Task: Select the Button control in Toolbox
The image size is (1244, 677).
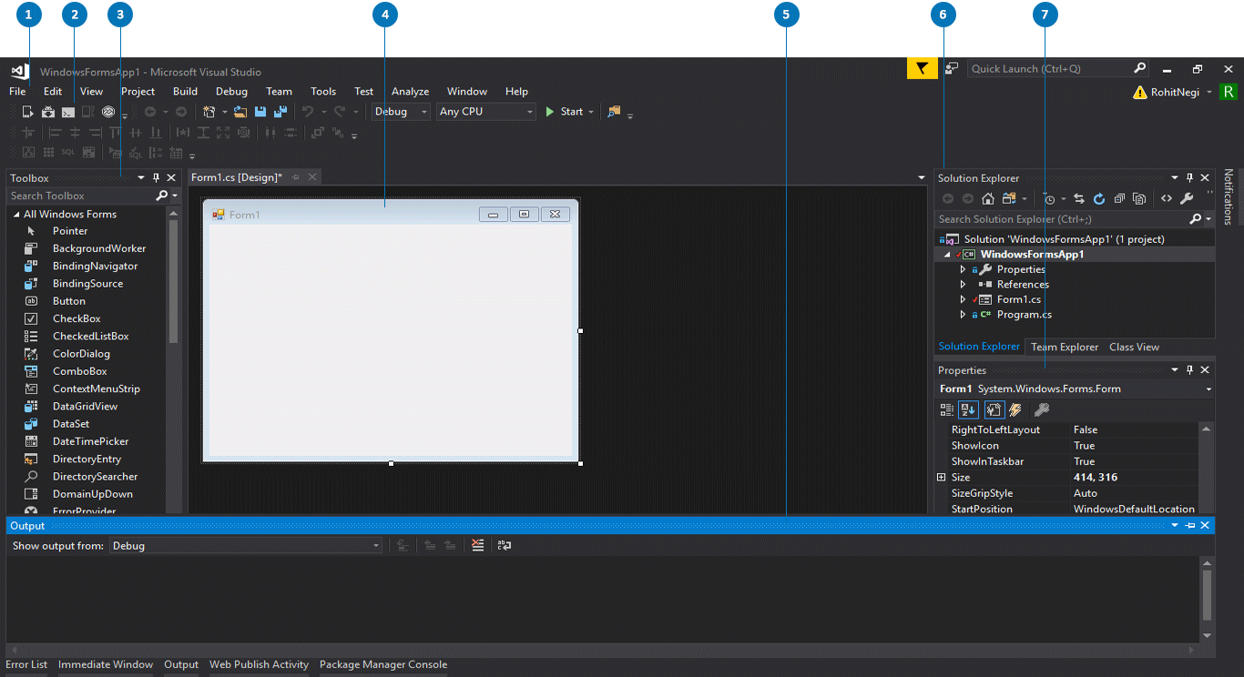Action: click(x=69, y=301)
